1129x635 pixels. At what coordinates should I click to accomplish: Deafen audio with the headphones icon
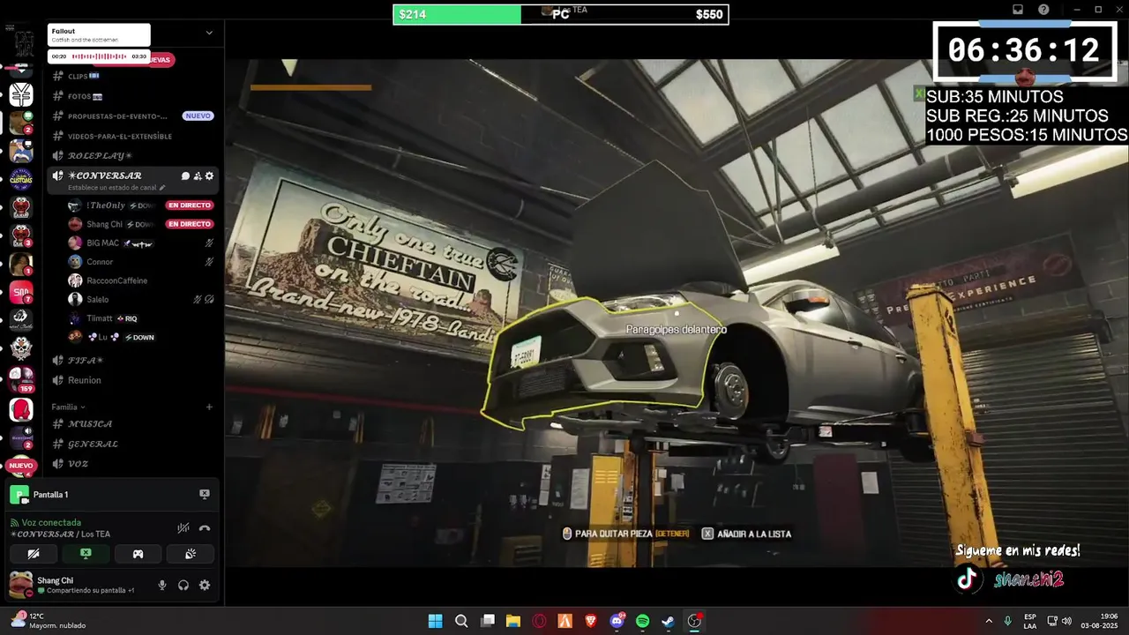tap(183, 585)
